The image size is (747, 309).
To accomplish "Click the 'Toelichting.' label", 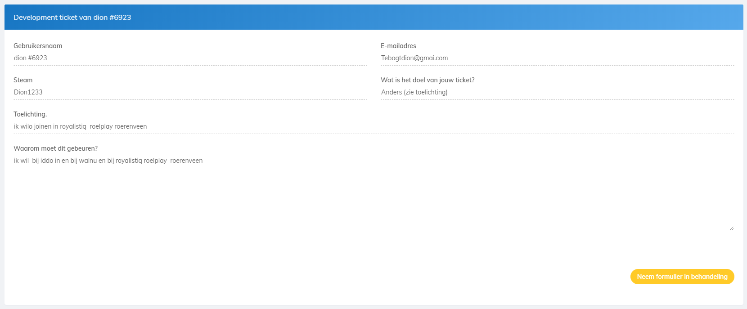I will coord(30,114).
